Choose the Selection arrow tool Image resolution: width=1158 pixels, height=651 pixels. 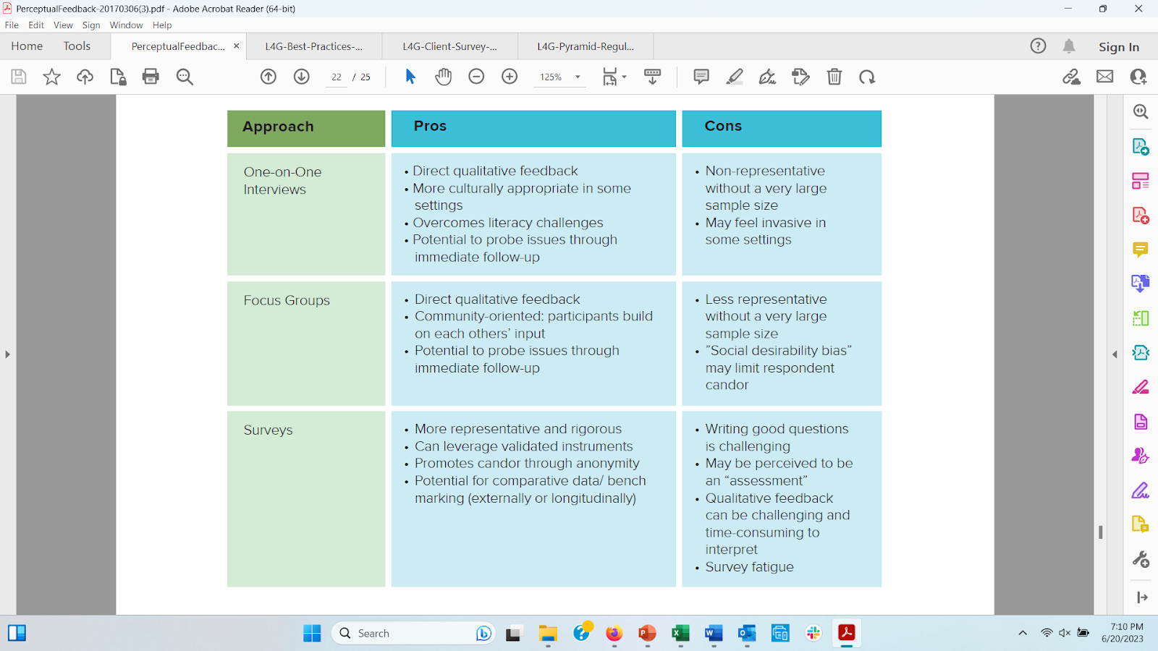click(x=410, y=77)
